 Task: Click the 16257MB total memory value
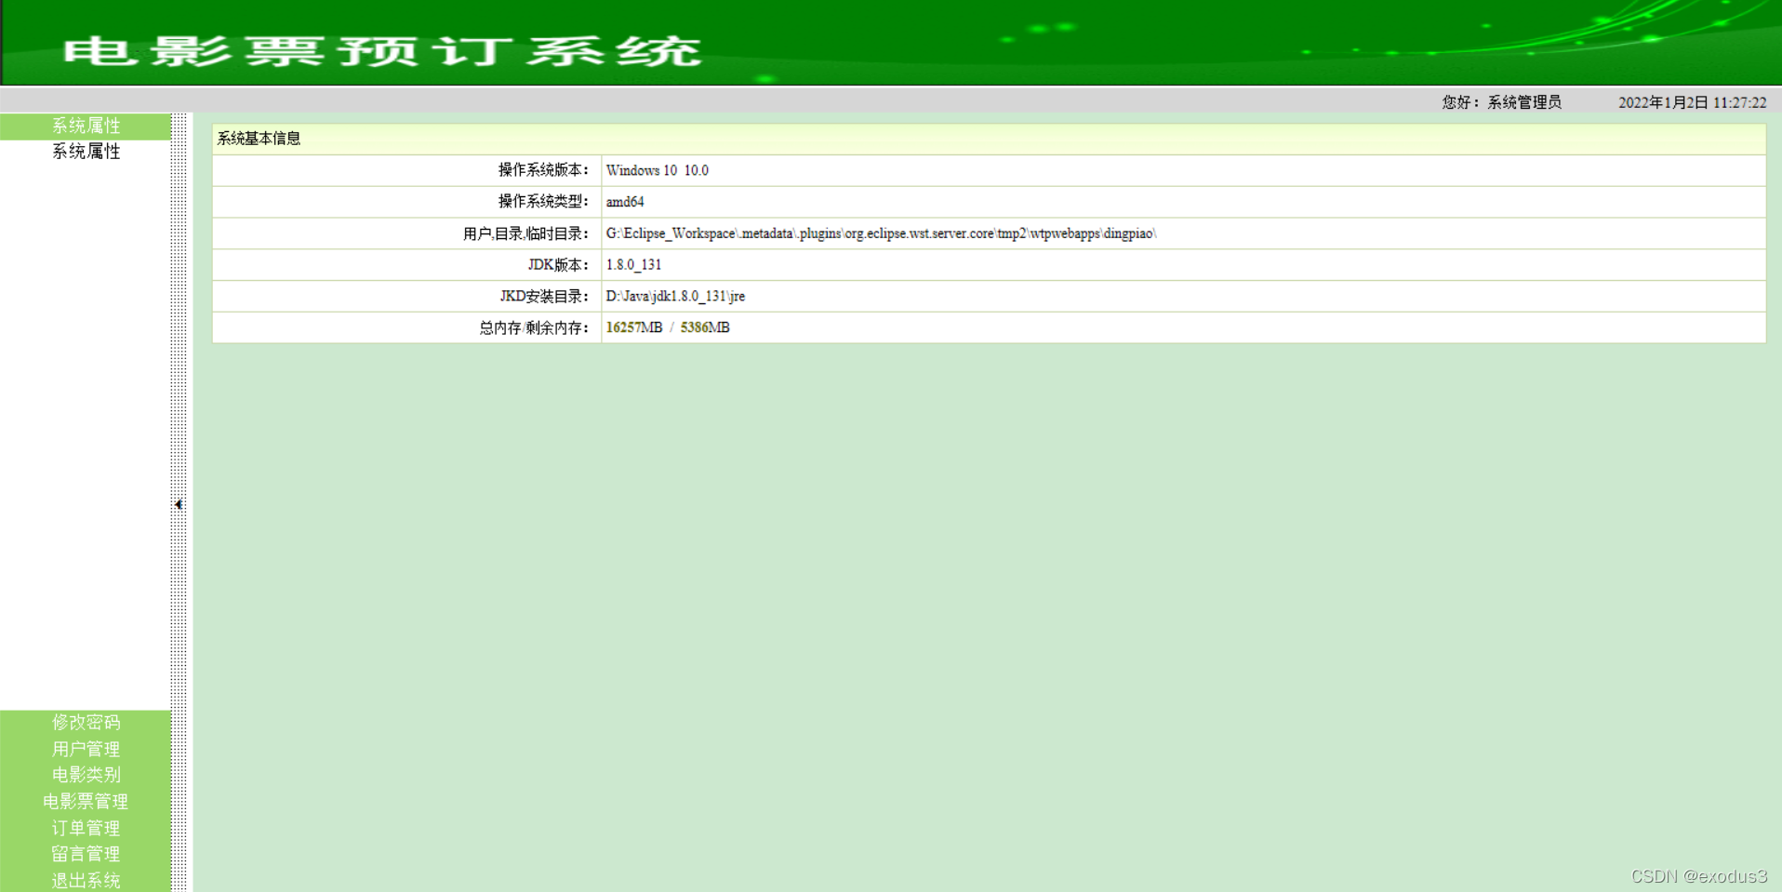(x=634, y=327)
